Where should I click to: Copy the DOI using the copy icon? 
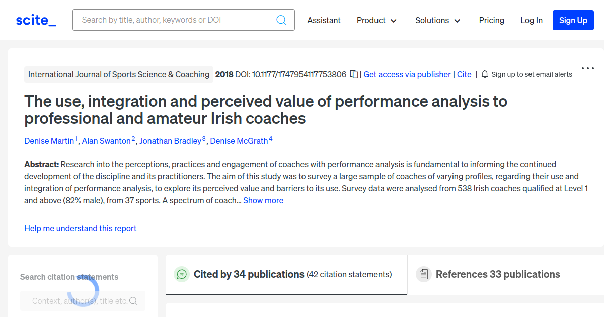point(354,74)
